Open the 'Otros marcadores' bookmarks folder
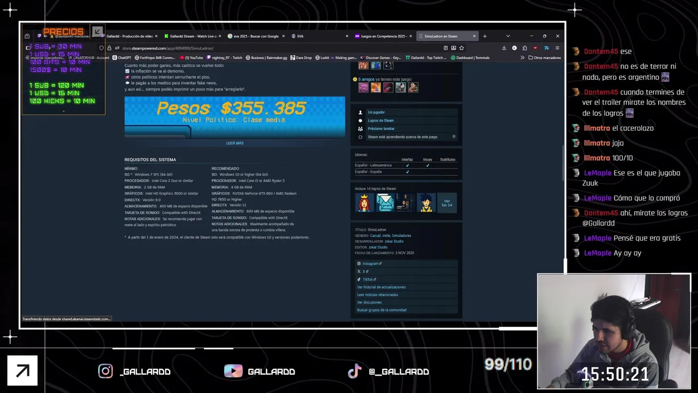This screenshot has width=698, height=393. (x=544, y=57)
